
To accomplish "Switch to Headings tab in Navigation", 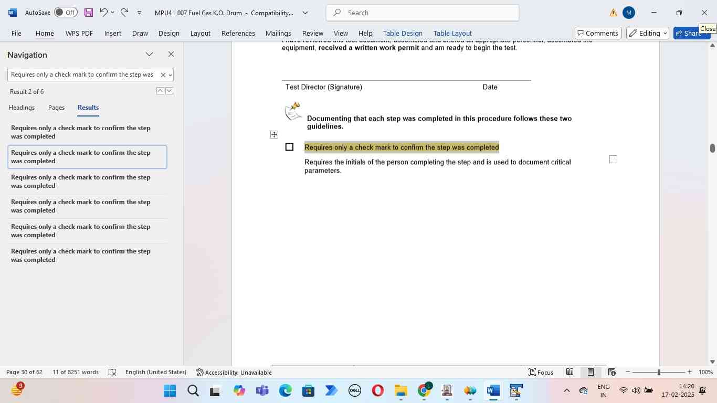I will pyautogui.click(x=22, y=108).
